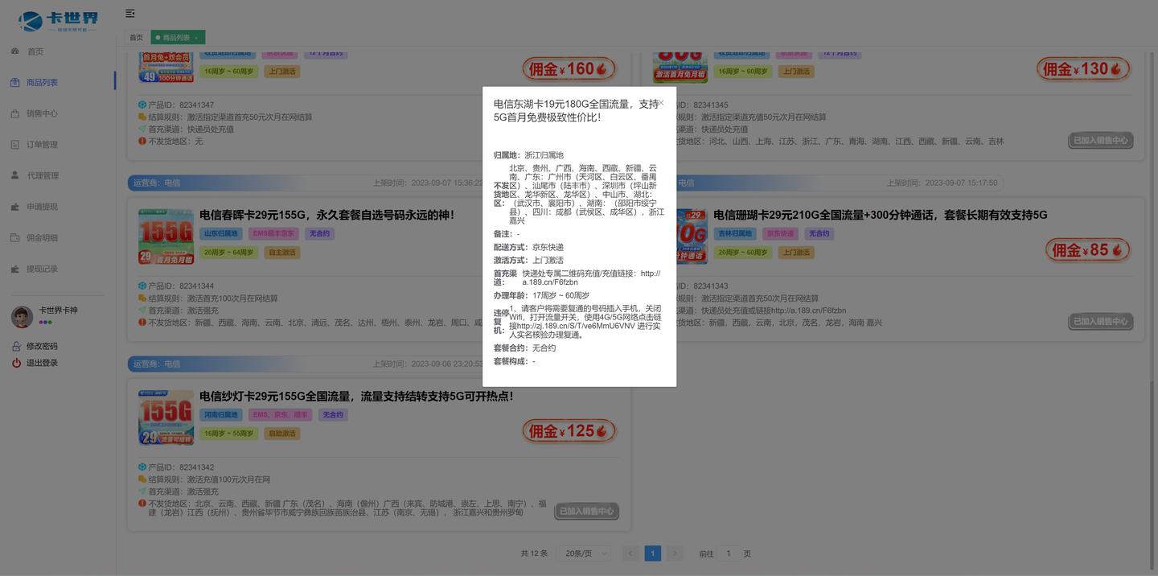
Task: Click the 退出登录 power icon
Action: coord(16,363)
